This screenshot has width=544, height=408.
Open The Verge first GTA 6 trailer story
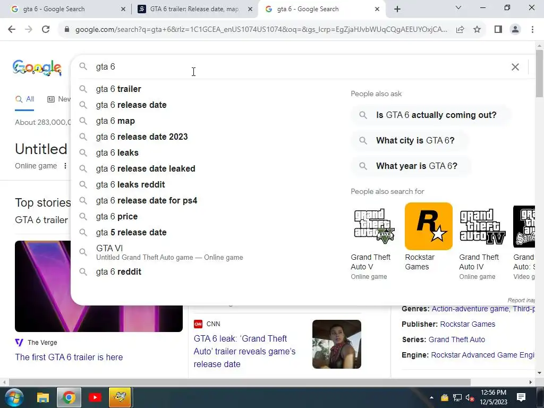click(x=69, y=357)
